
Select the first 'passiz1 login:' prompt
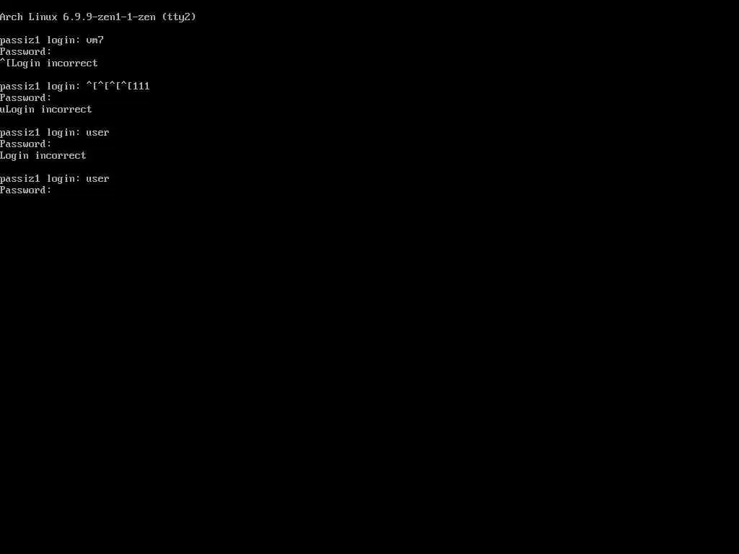coord(40,40)
